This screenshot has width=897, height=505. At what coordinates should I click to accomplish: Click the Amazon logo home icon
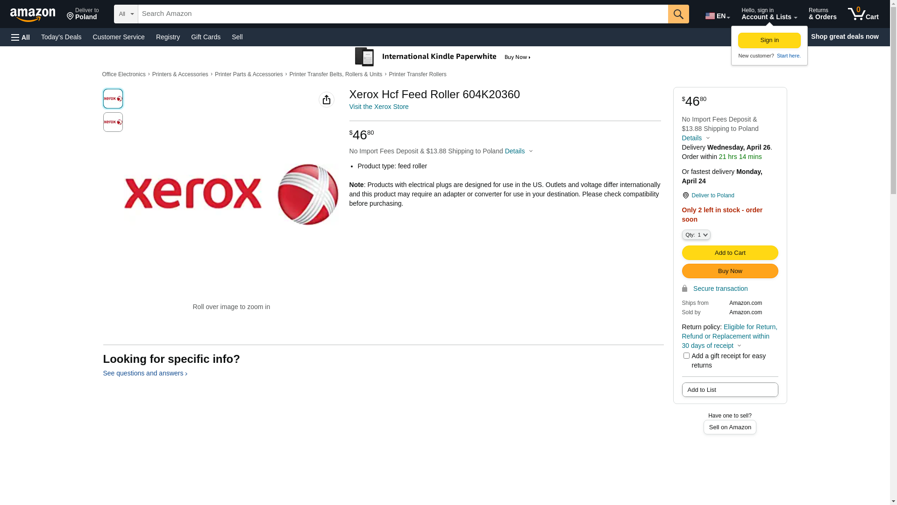[x=33, y=14]
